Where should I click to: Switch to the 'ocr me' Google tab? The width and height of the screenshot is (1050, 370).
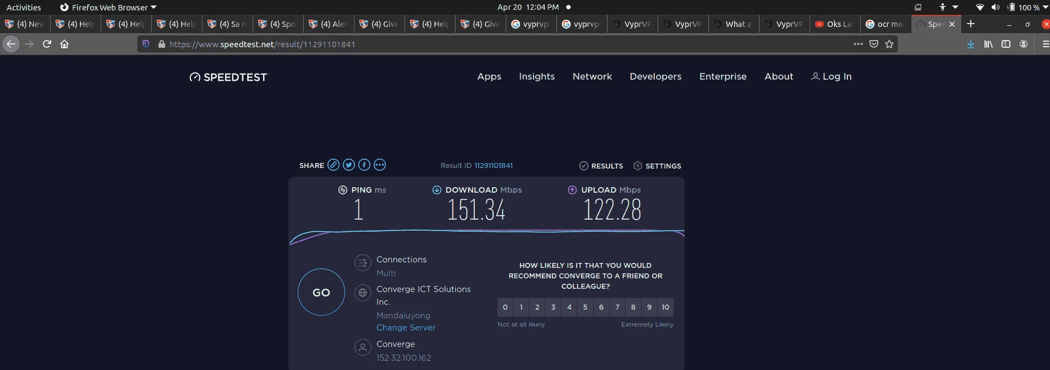[x=885, y=24]
